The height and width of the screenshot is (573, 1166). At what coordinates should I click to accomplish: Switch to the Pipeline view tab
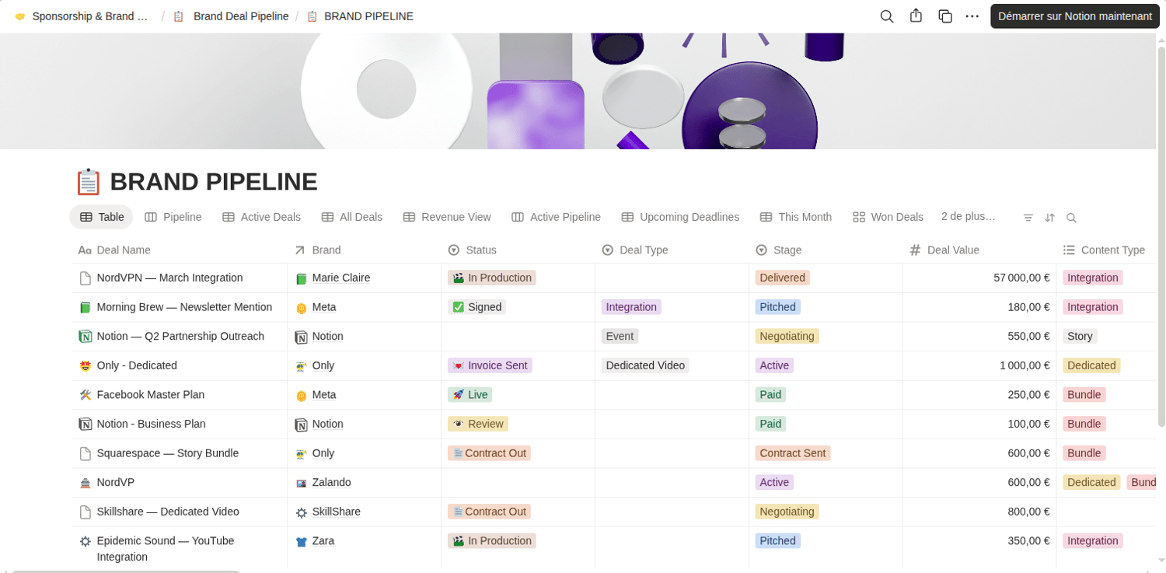pyautogui.click(x=173, y=217)
